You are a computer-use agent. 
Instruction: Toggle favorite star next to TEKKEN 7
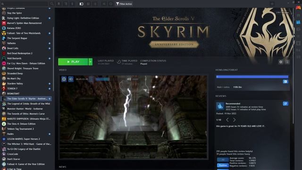pos(50,89)
